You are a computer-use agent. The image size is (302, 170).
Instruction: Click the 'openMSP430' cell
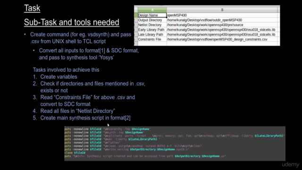tap(222, 15)
